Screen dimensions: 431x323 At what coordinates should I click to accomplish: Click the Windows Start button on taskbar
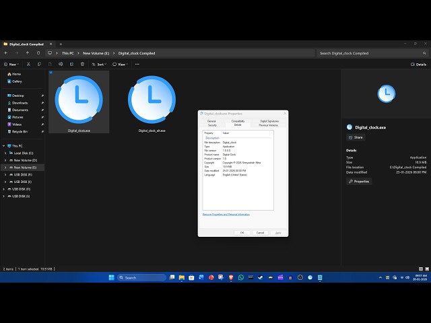(x=111, y=277)
